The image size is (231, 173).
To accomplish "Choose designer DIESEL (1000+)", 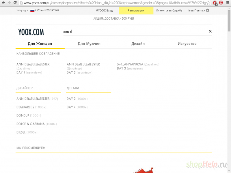I will coord(27,132).
